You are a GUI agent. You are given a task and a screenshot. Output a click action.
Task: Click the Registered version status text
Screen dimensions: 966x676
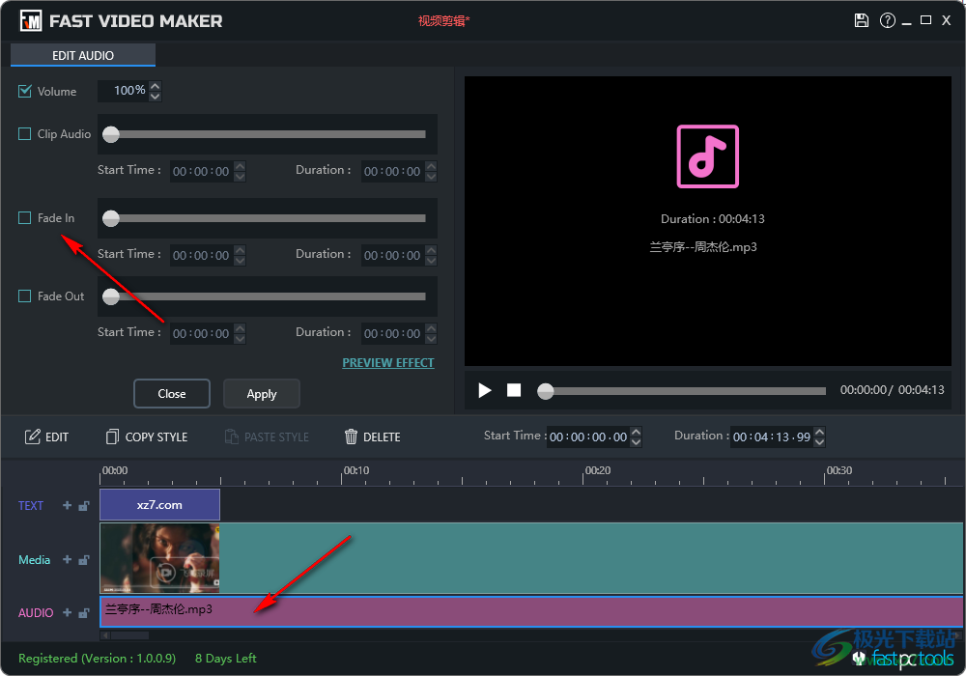[98, 659]
